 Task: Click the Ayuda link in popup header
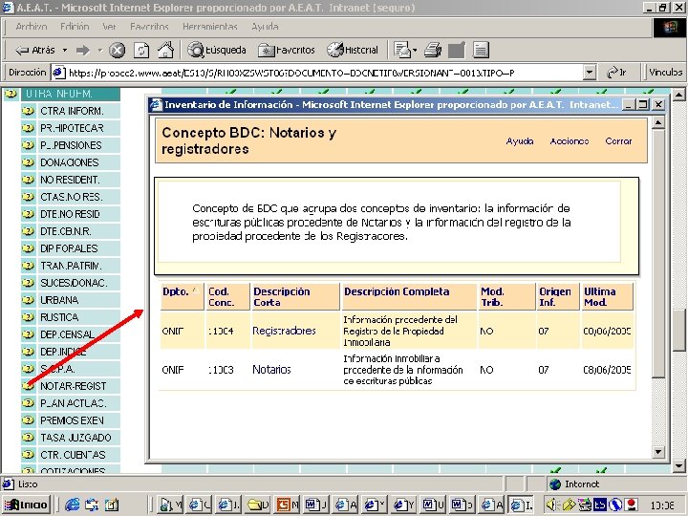coord(520,140)
